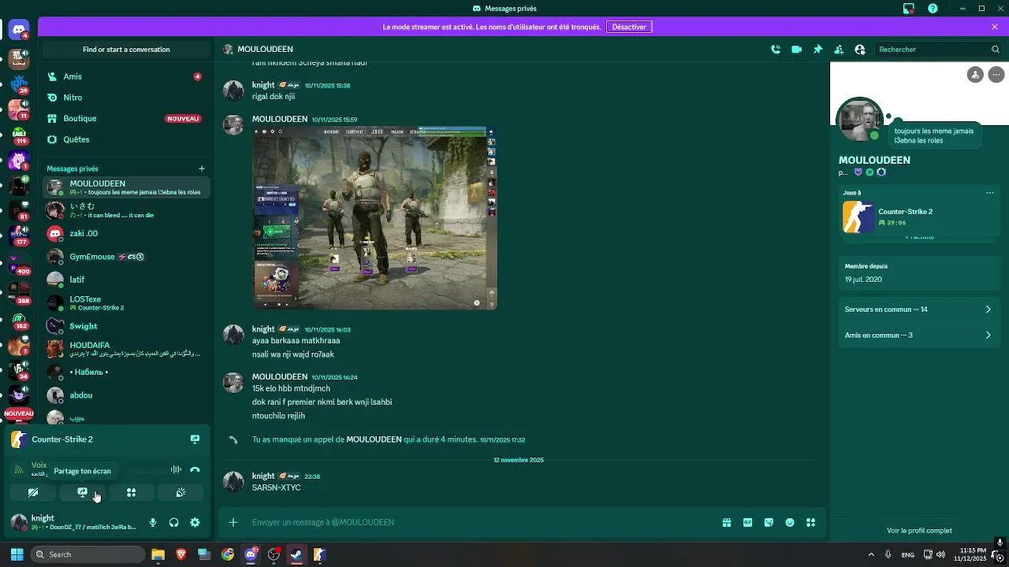
Task: Toggle the user profile panel
Action: pos(860,49)
